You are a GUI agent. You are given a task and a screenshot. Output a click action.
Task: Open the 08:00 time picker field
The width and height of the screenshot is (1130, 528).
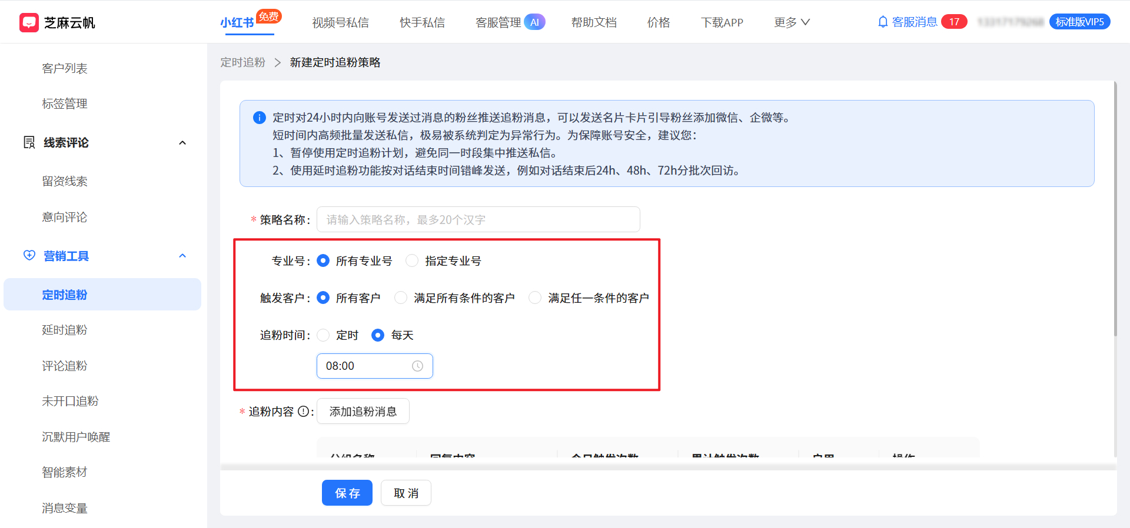click(375, 366)
